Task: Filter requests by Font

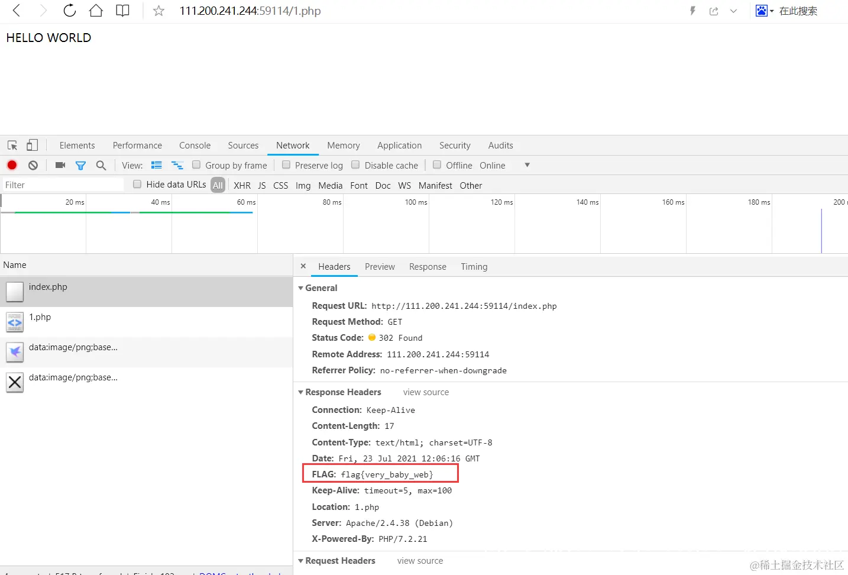Action: tap(358, 186)
